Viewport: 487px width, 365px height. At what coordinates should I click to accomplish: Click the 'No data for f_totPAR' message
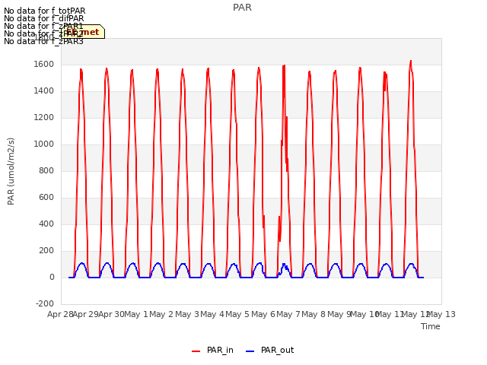point(44,11)
